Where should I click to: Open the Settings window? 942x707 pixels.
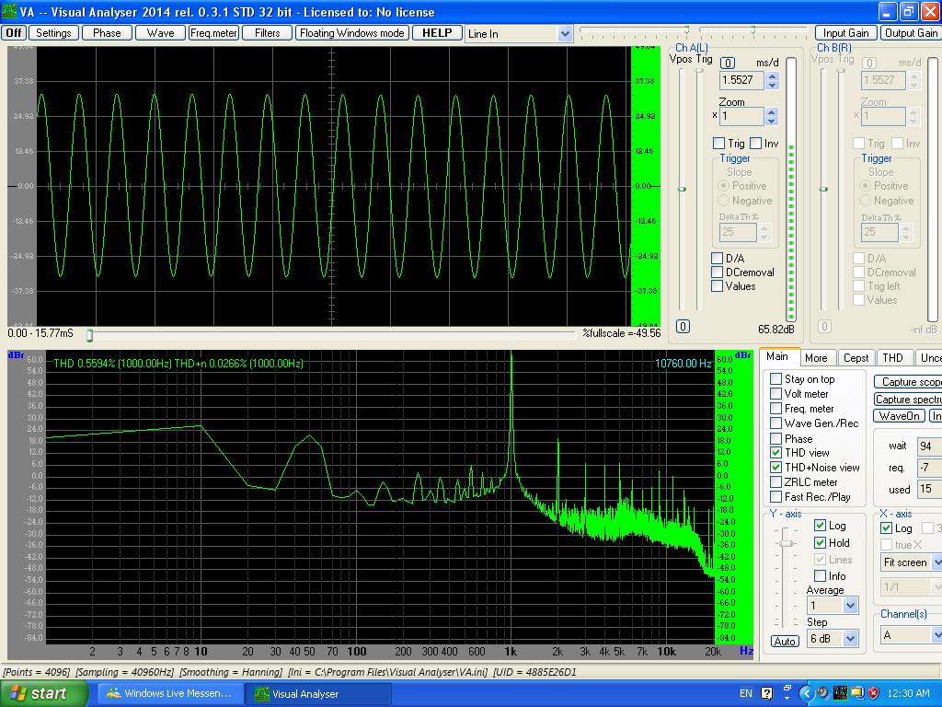click(x=53, y=33)
